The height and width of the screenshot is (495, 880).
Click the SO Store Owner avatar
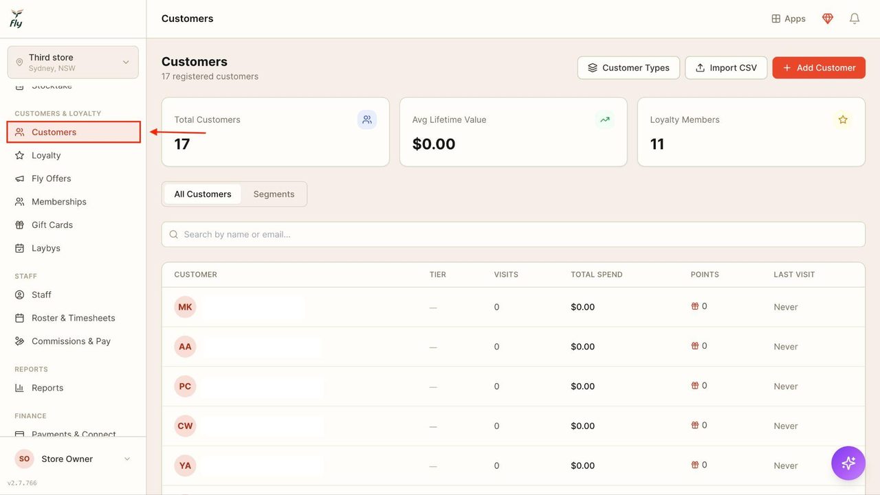(24, 459)
